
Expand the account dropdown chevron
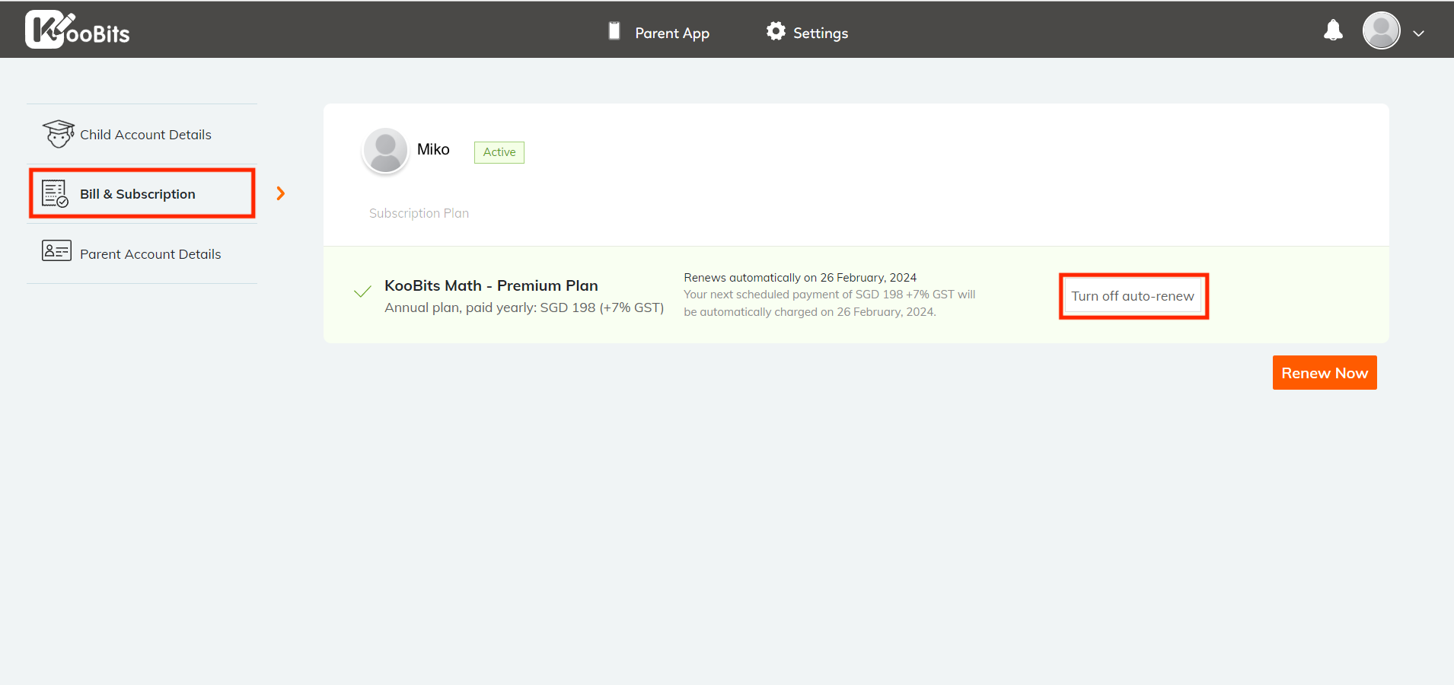(x=1419, y=33)
